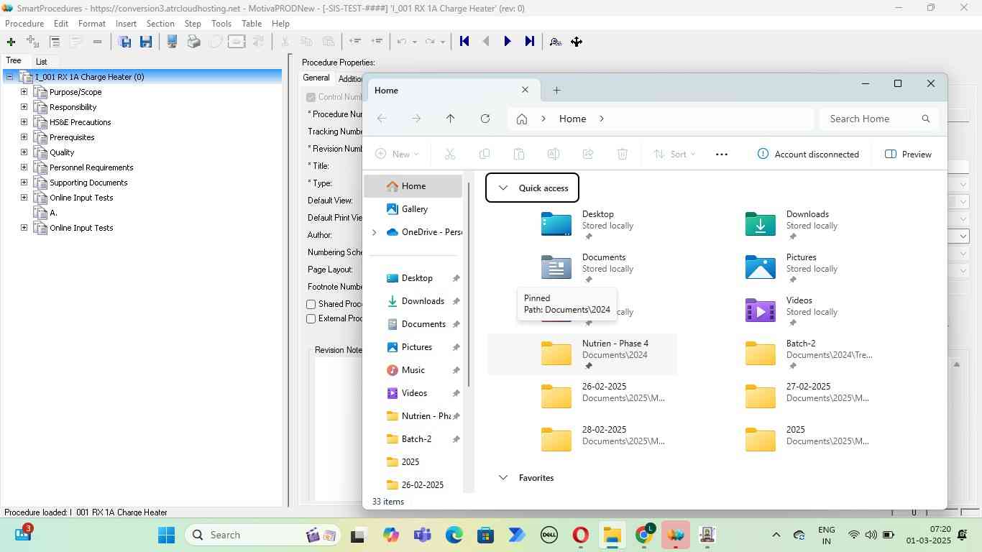Click the multi-save icon beside Save
The height and width of the screenshot is (552, 982).
coord(124,42)
